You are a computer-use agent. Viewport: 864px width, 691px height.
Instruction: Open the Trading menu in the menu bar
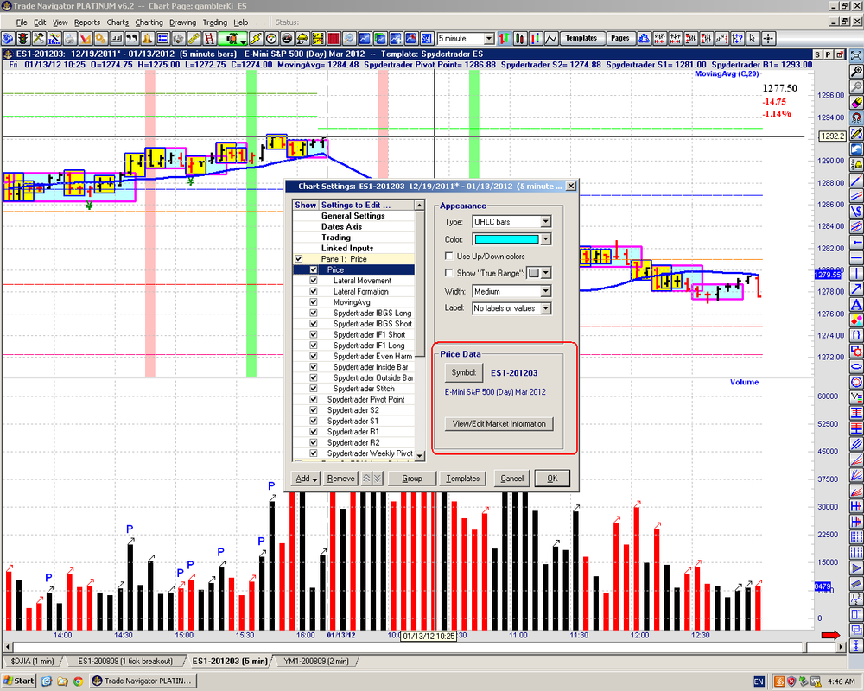[214, 22]
